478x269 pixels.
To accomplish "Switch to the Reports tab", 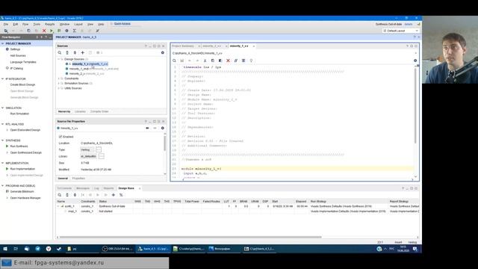I will pyautogui.click(x=108, y=188).
